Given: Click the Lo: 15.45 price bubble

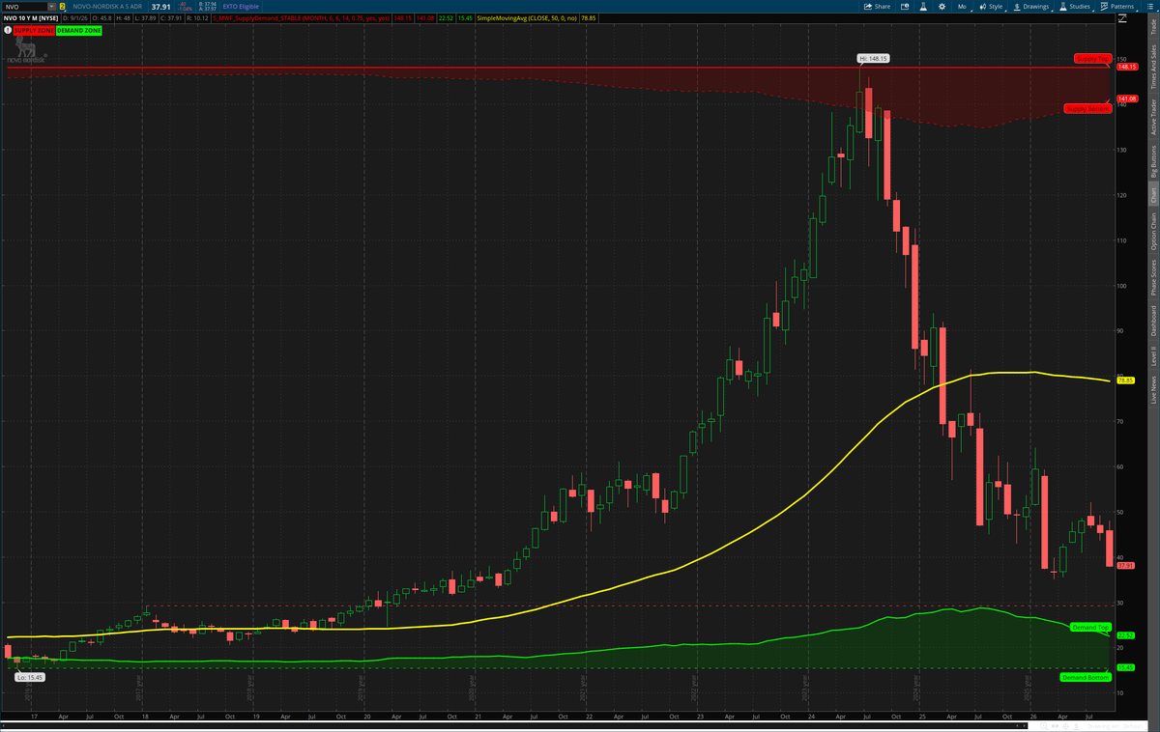Looking at the screenshot, I should click(28, 677).
